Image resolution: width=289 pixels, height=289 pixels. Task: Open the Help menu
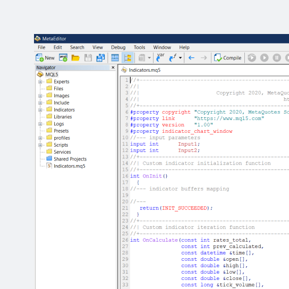point(184,47)
